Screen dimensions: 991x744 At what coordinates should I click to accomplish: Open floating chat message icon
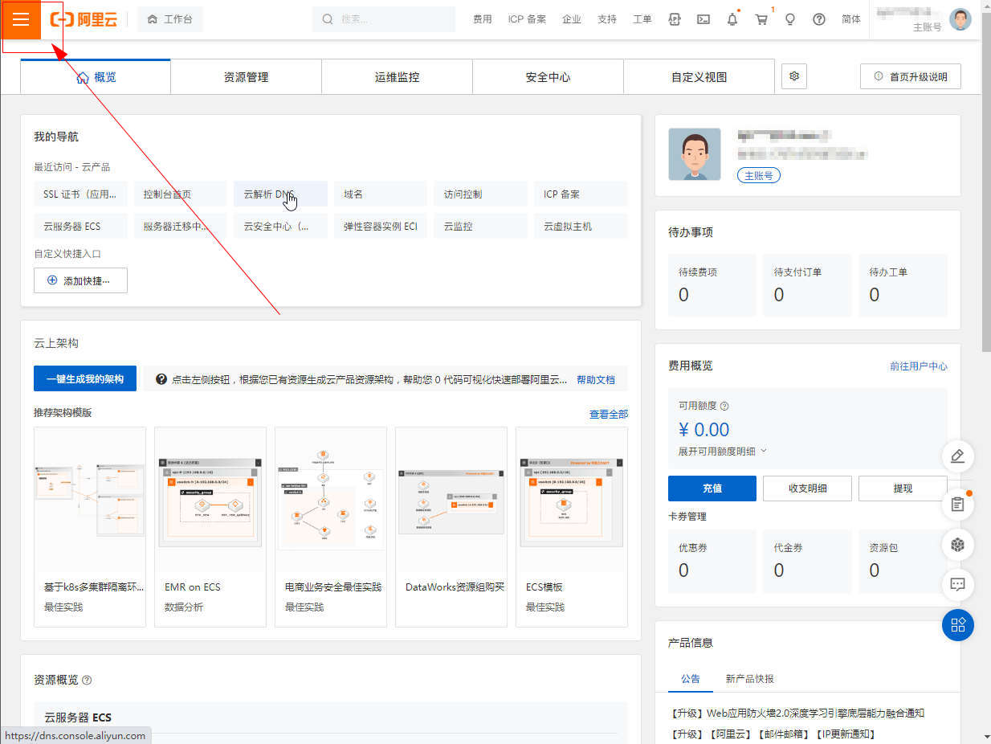pyautogui.click(x=957, y=585)
